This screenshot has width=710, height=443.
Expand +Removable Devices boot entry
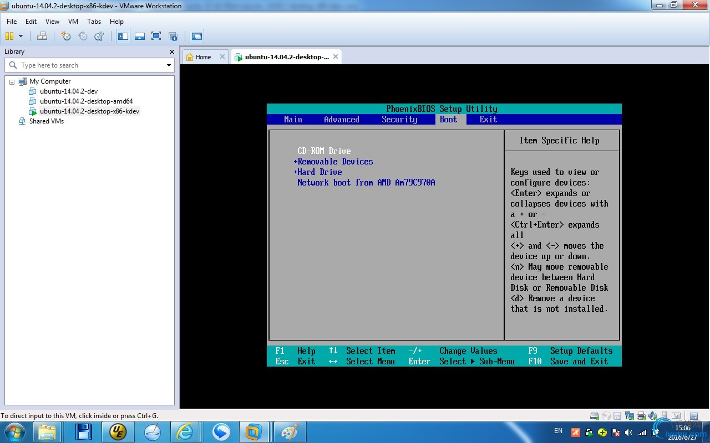pos(333,162)
